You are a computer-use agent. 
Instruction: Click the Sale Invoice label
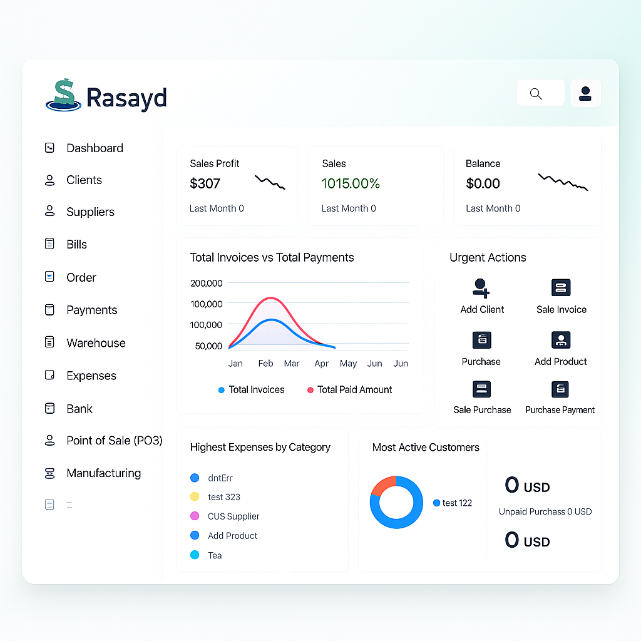click(x=562, y=309)
